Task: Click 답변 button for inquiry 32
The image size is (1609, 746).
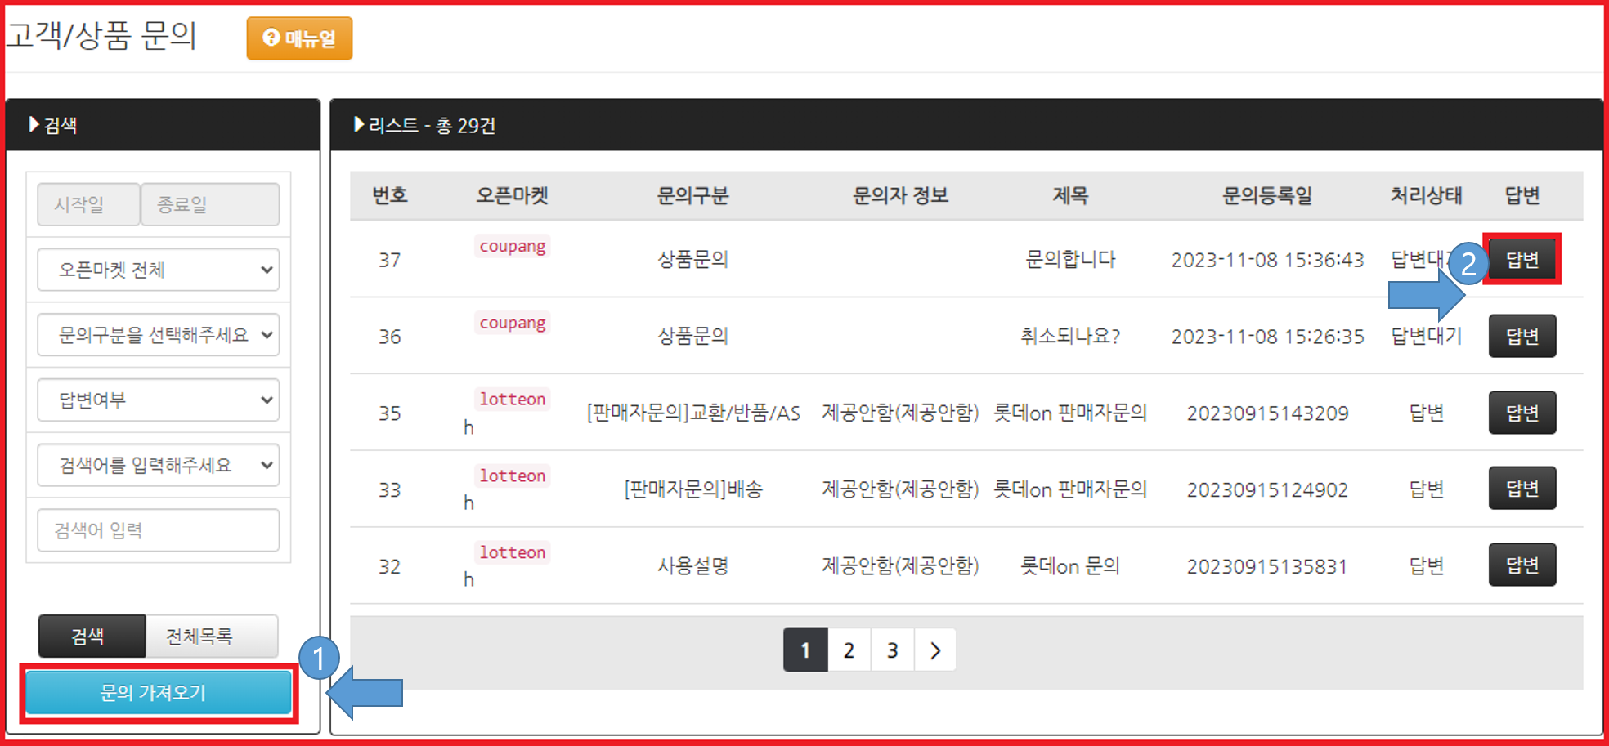Action: (1522, 565)
